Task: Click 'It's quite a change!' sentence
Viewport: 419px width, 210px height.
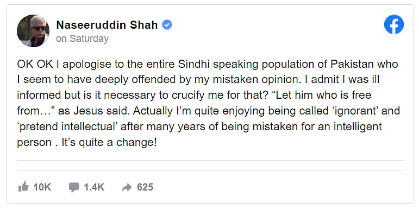Action: pyautogui.click(x=109, y=142)
